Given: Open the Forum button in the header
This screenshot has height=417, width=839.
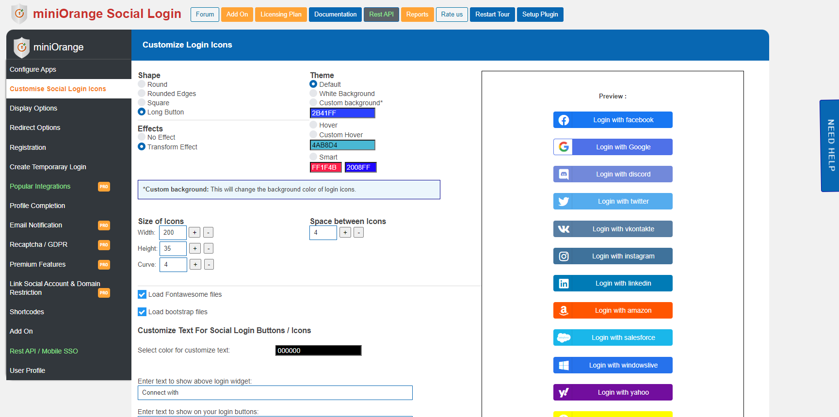Looking at the screenshot, I should [x=205, y=15].
